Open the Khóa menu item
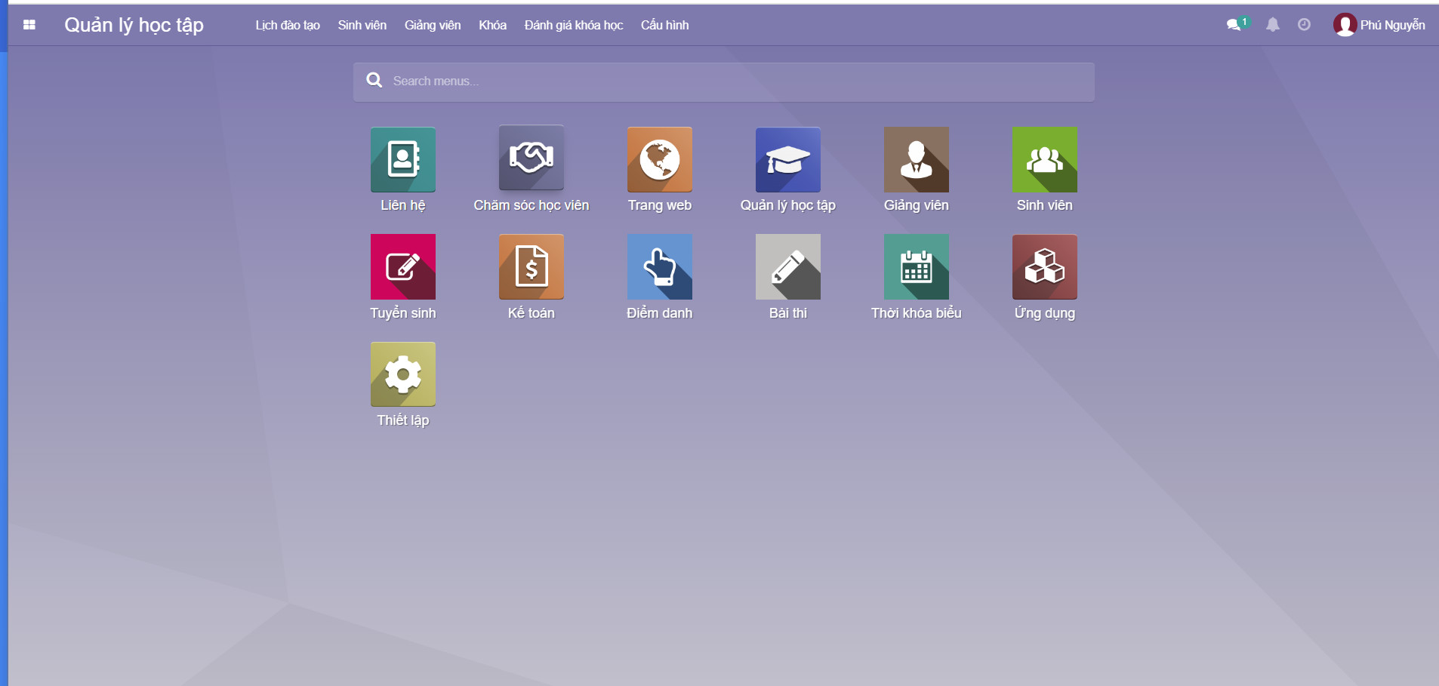The height and width of the screenshot is (686, 1439). point(492,25)
